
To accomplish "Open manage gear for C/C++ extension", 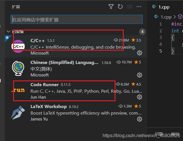I will click(139, 53).
